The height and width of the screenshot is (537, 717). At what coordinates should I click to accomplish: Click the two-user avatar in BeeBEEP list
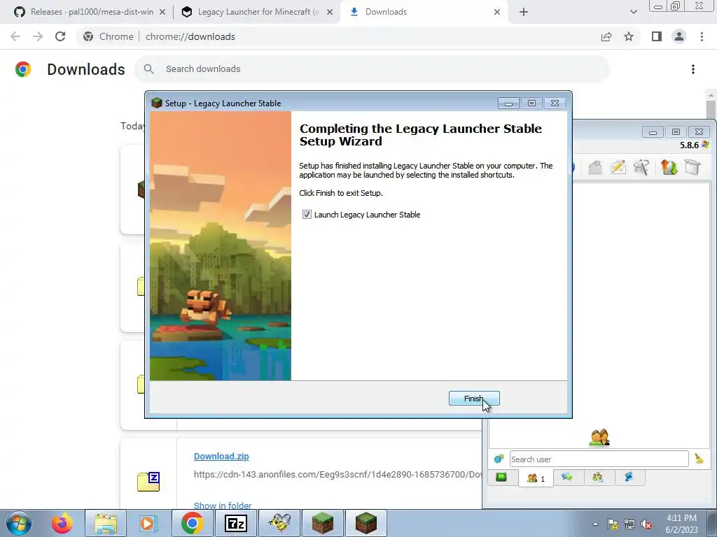click(599, 438)
